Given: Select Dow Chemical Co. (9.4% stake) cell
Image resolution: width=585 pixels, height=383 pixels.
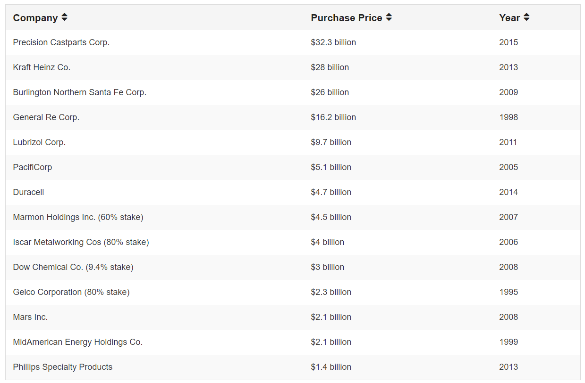Looking at the screenshot, I should tap(73, 267).
